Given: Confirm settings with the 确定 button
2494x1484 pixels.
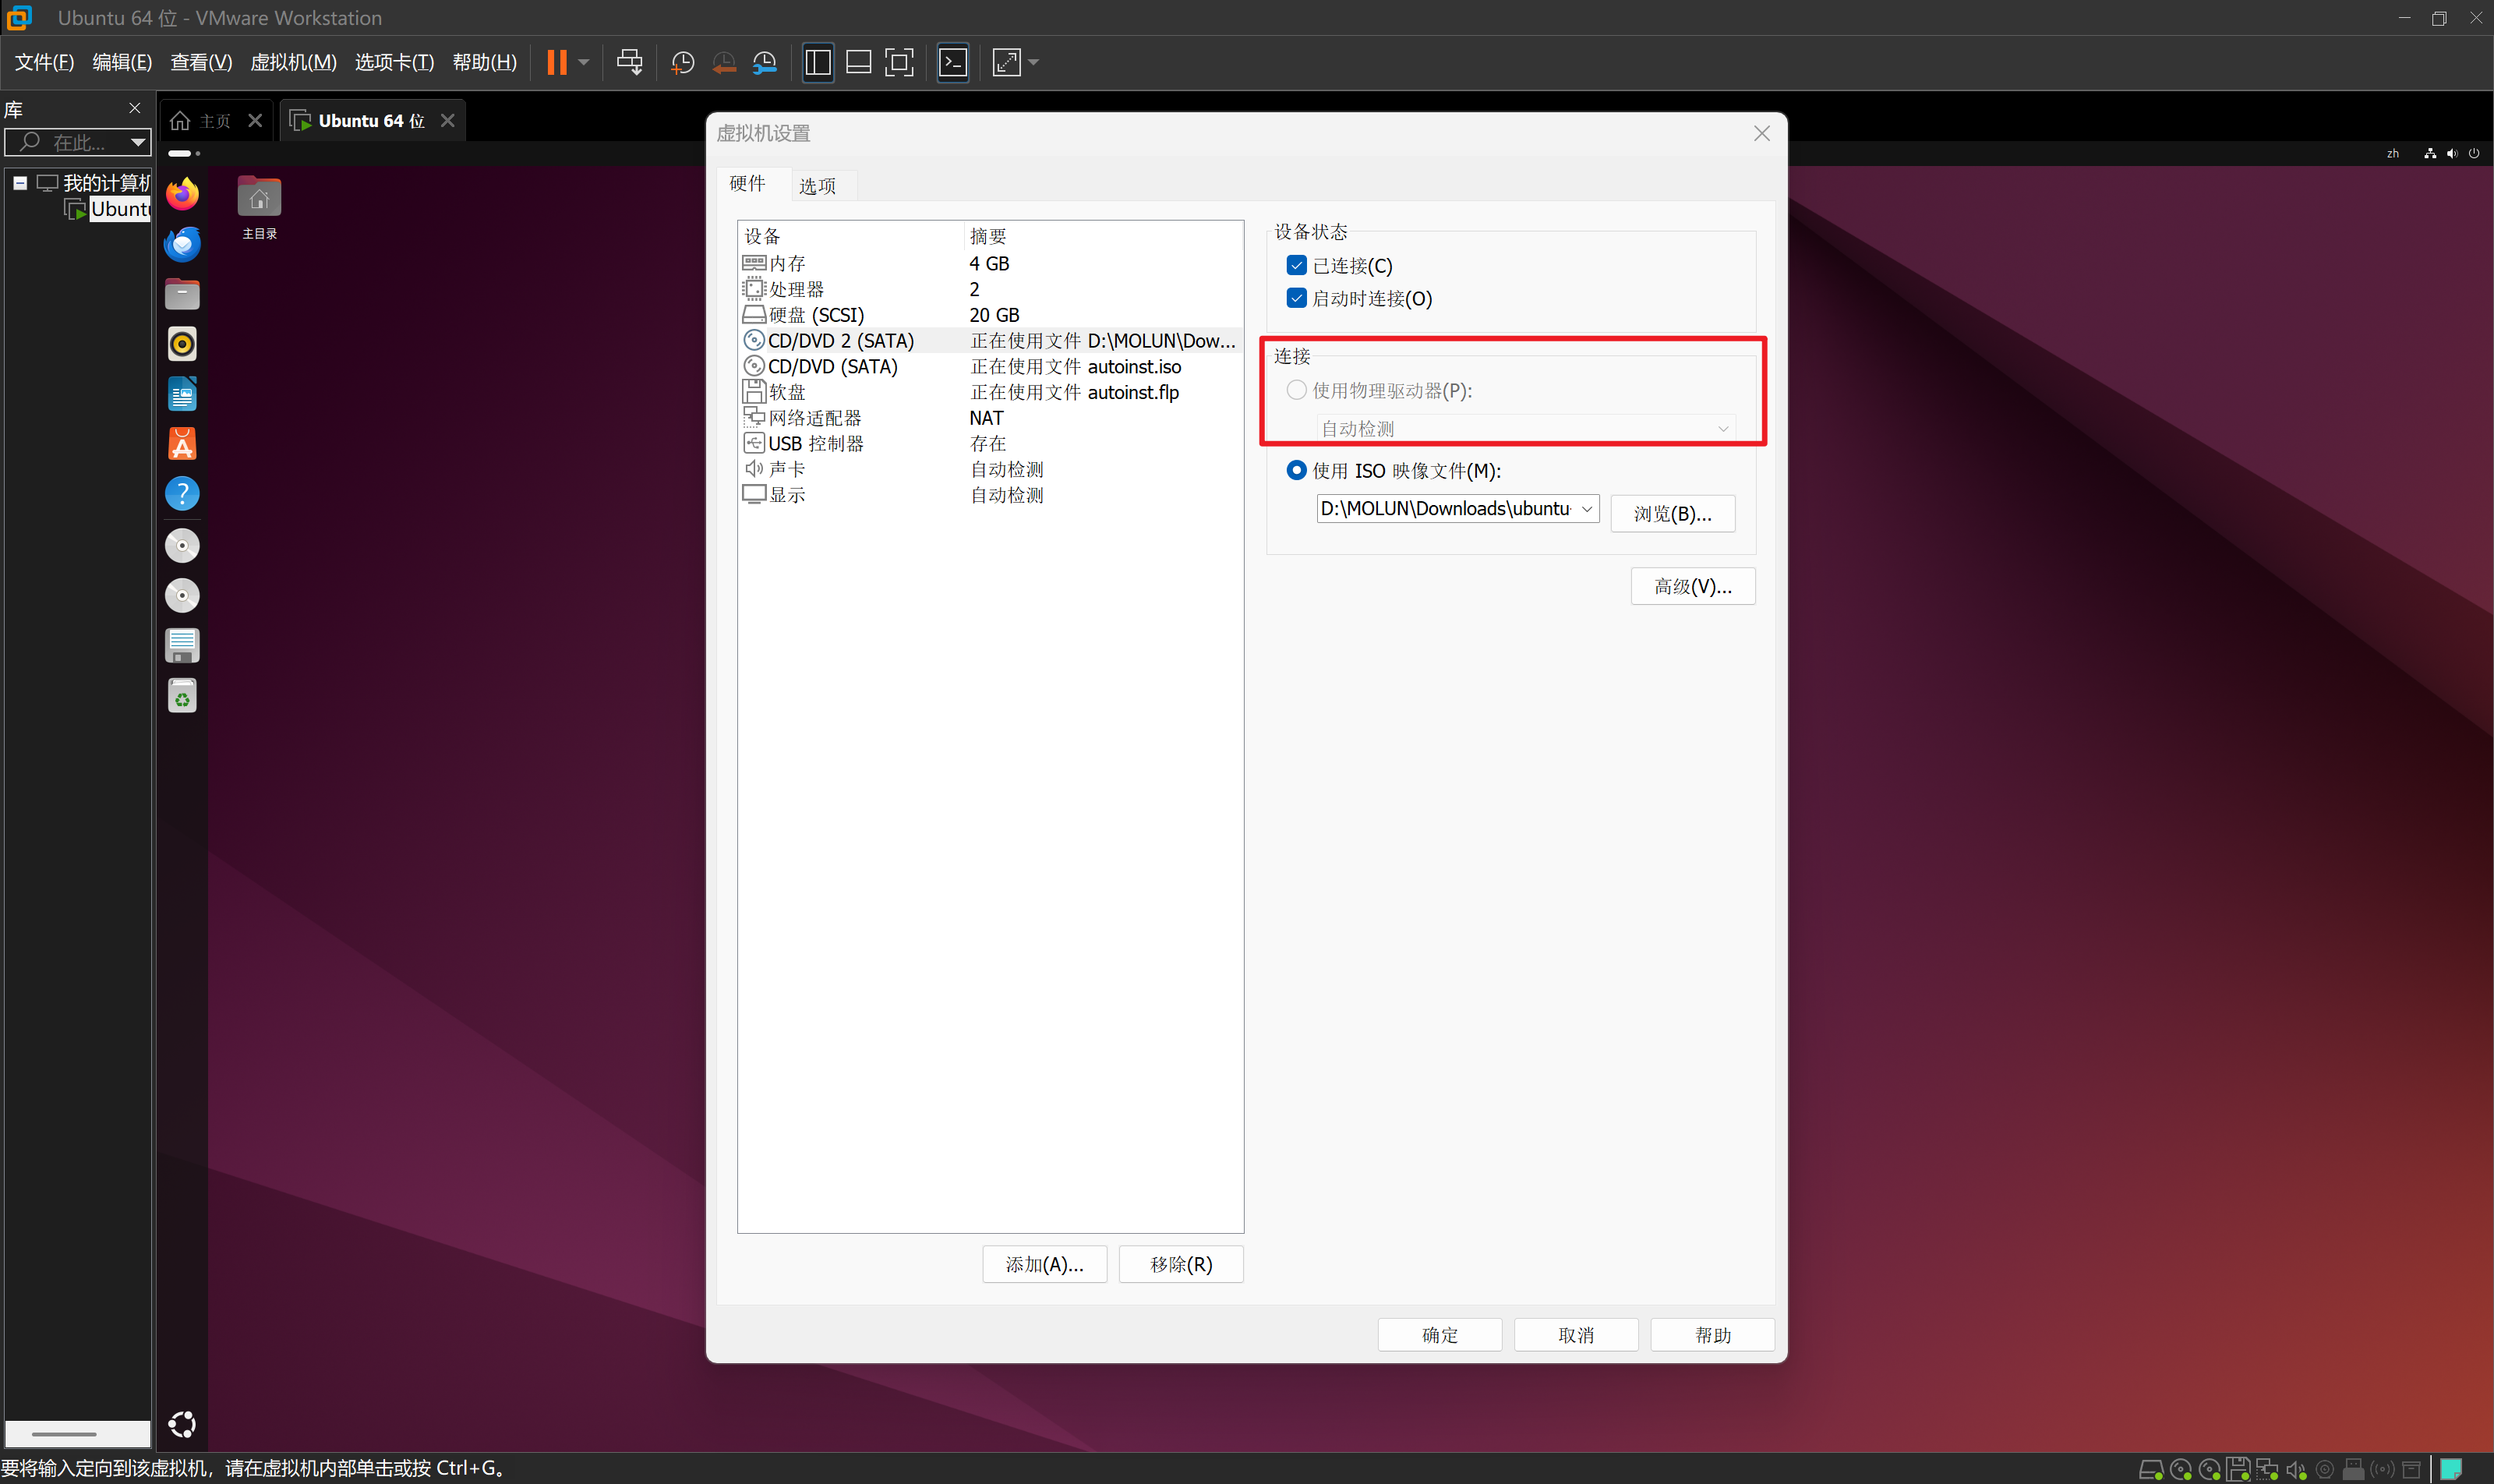Looking at the screenshot, I should tap(1440, 1335).
